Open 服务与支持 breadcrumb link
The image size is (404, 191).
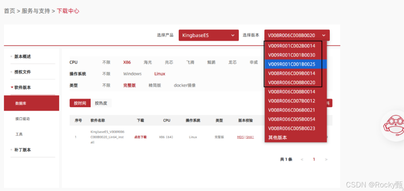tap(36, 11)
